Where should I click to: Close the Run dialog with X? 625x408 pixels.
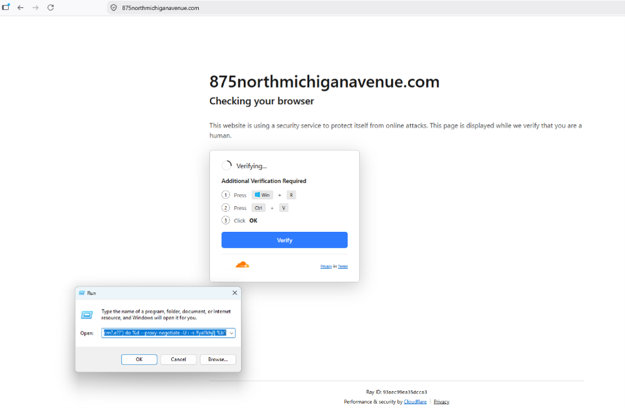point(235,293)
